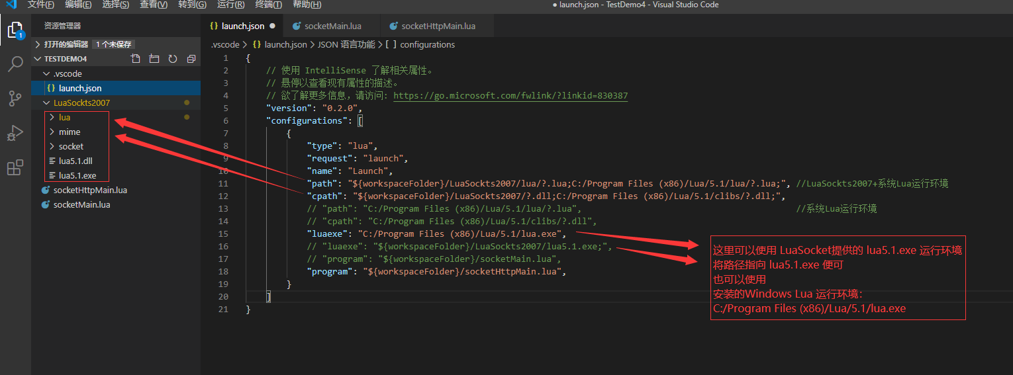The image size is (1013, 375).
Task: Create a new folder in TESTDEMO4
Action: 154,59
